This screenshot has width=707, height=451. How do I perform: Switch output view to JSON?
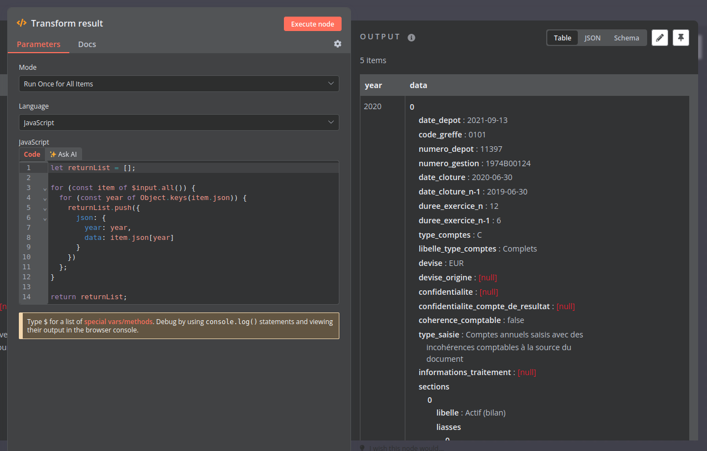pyautogui.click(x=592, y=38)
